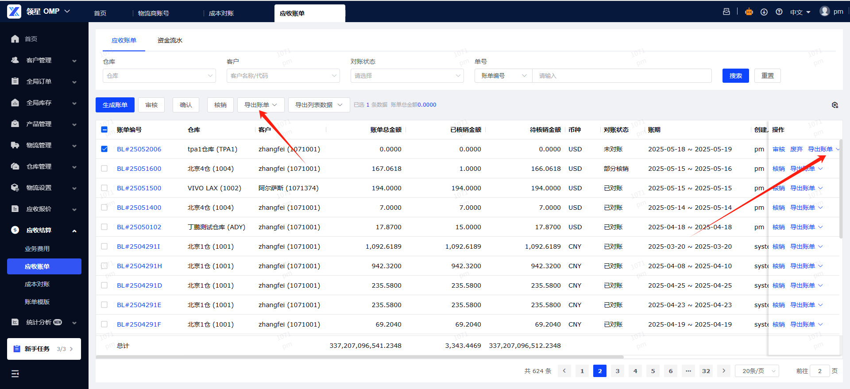Toggle the select-all header checkbox
Screen dimensions: 850x389
tap(104, 130)
